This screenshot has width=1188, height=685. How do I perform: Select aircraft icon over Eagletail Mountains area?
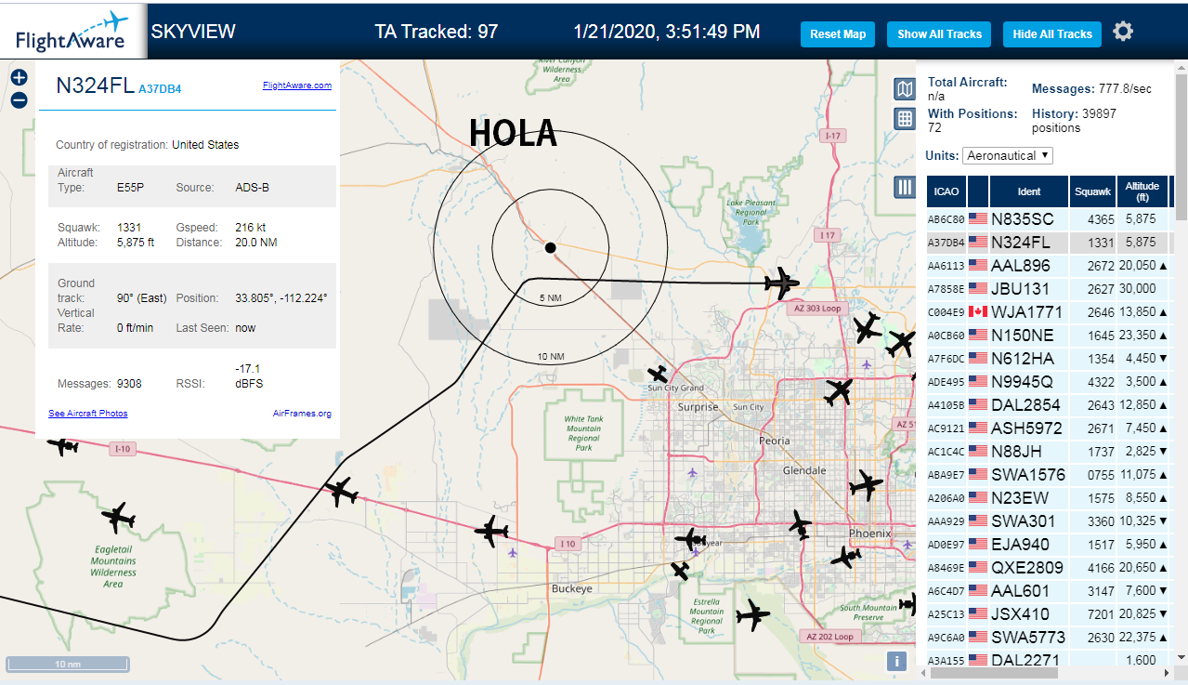(118, 516)
